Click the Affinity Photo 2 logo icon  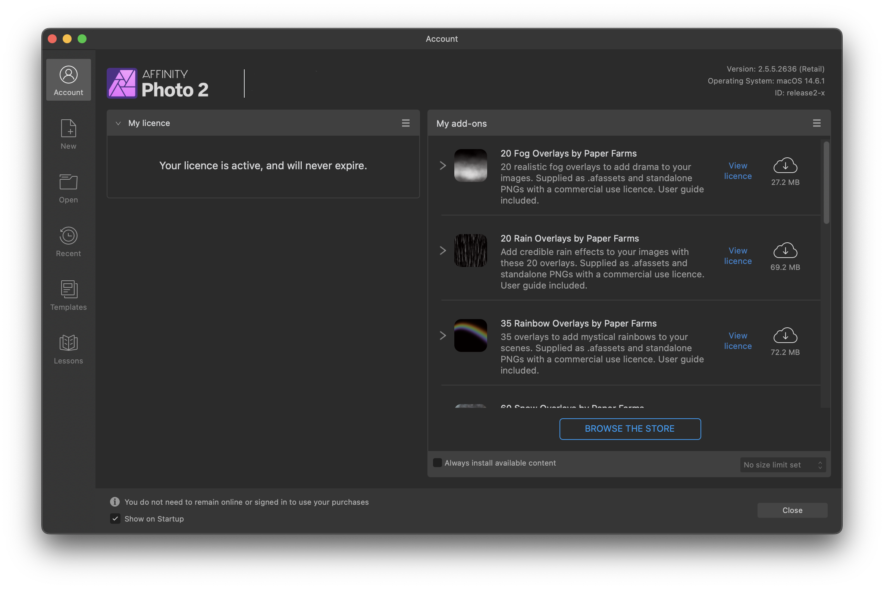(x=122, y=83)
